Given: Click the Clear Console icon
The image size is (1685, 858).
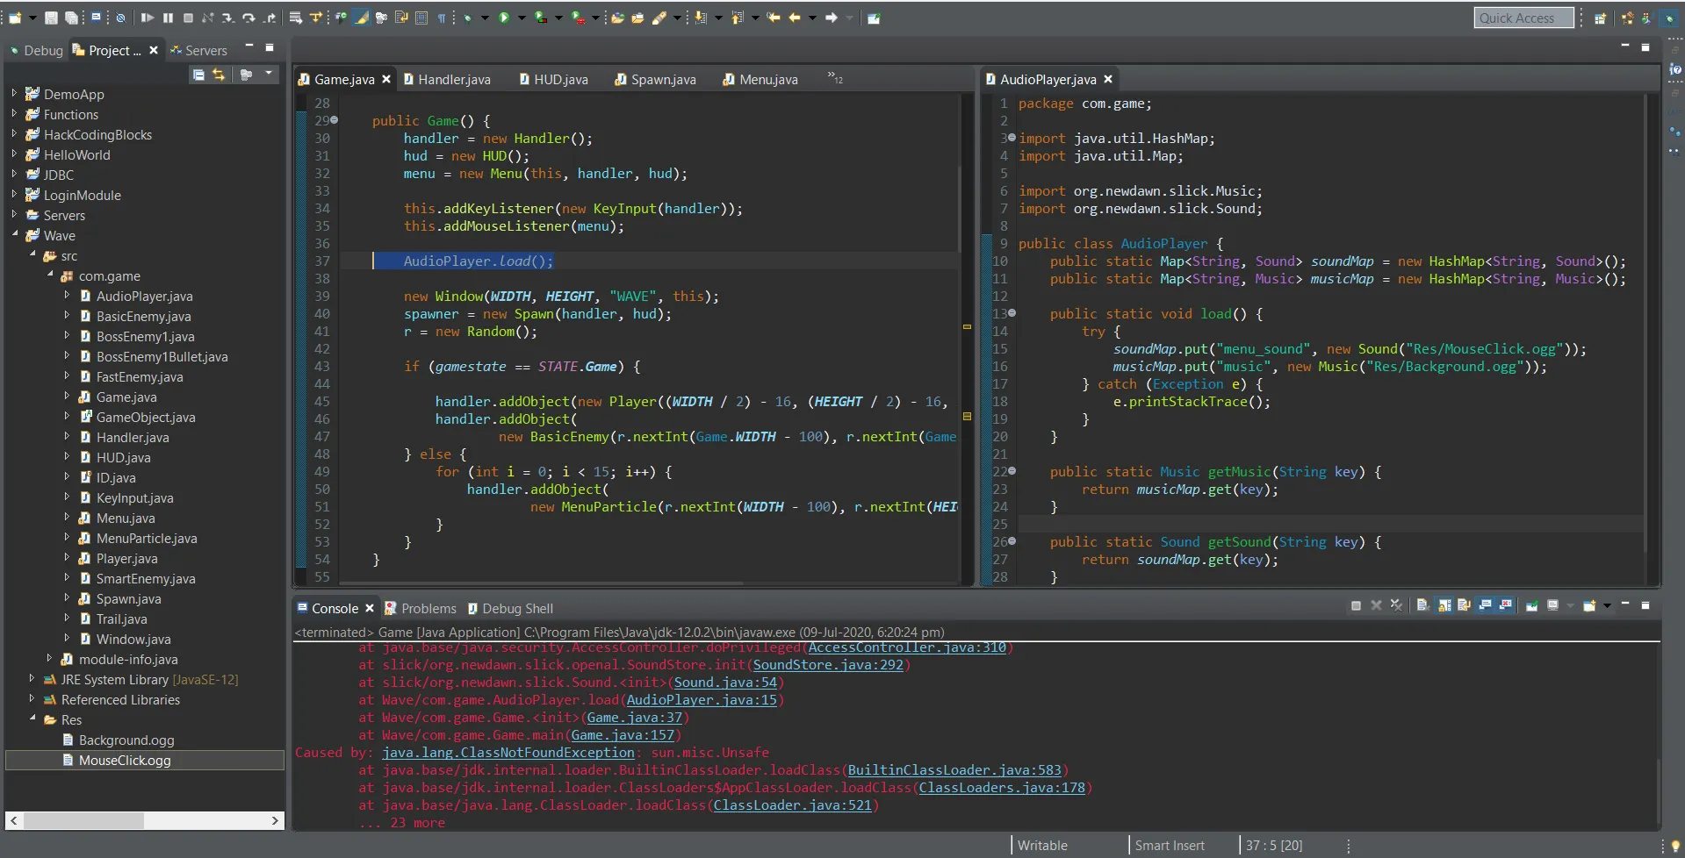Looking at the screenshot, I should [x=1422, y=606].
